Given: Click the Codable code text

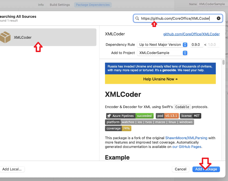Looking at the screenshot, I should [x=182, y=107].
